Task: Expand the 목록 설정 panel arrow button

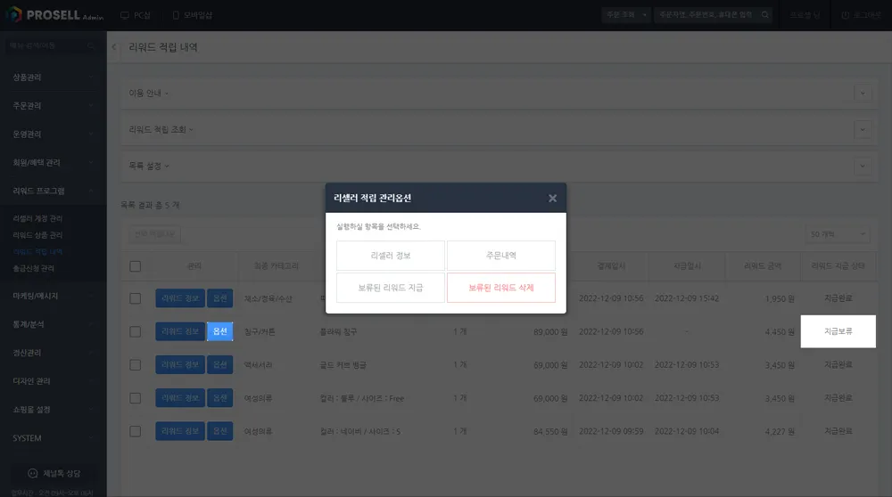Action: click(863, 167)
